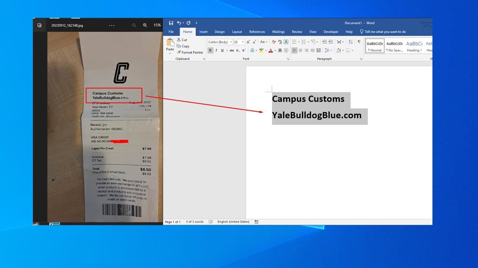Click the Undo arrow in Word's Quick Access Toolbar
Image resolution: width=478 pixels, height=268 pixels.
click(x=179, y=23)
